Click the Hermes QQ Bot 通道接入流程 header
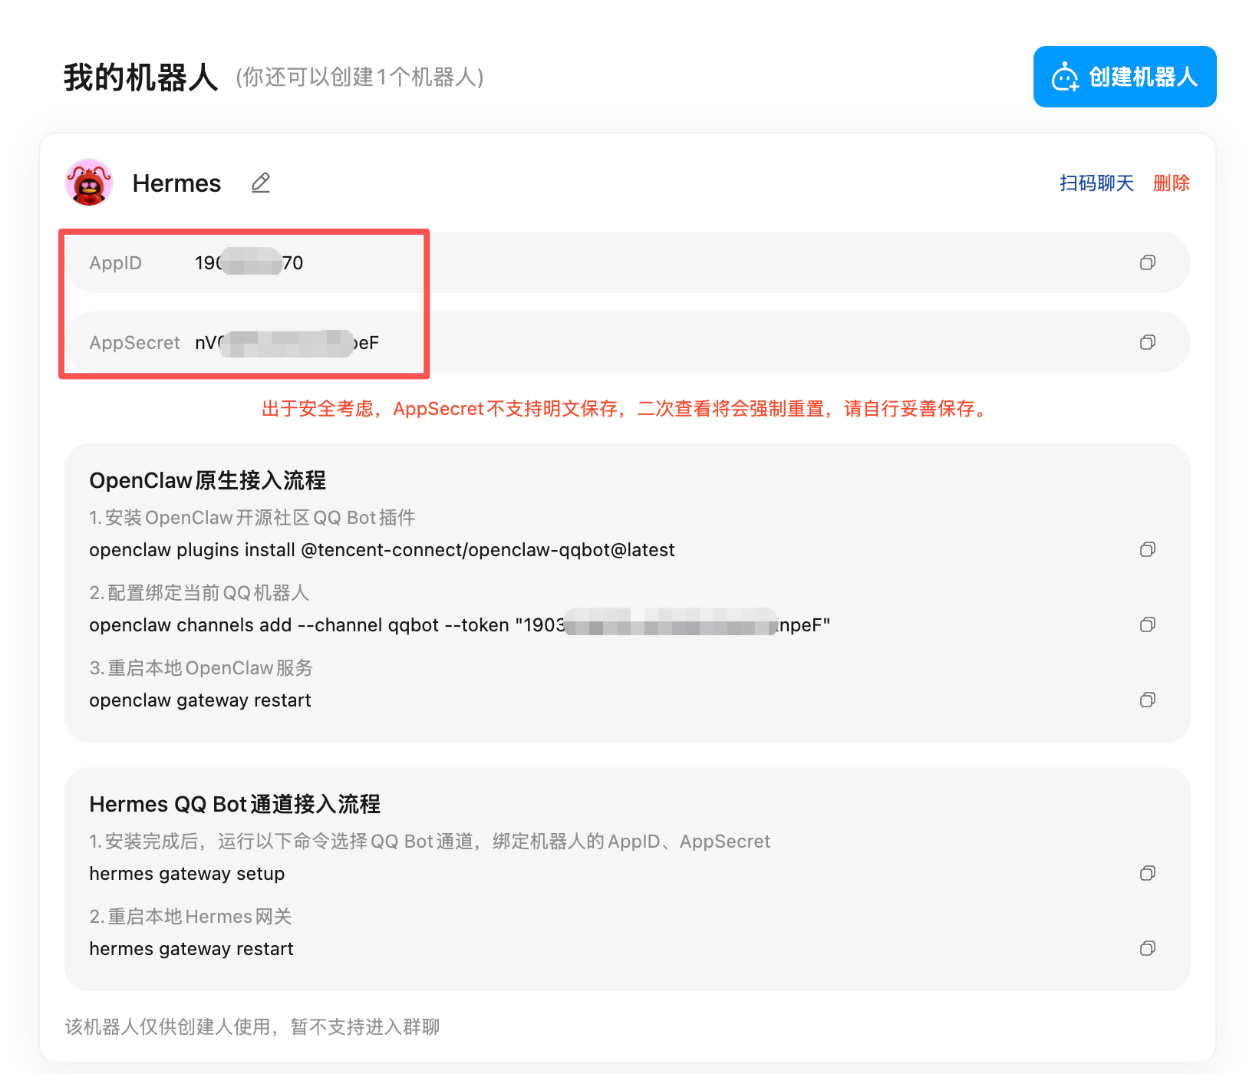Viewport: 1246px width, 1074px height. [236, 804]
